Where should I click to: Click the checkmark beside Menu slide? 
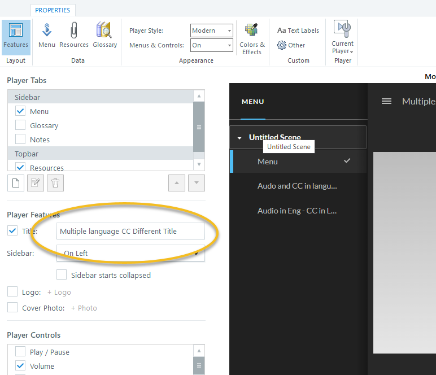pos(347,161)
